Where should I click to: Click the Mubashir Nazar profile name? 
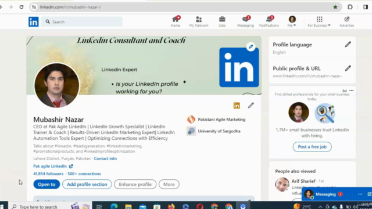pyautogui.click(x=58, y=120)
